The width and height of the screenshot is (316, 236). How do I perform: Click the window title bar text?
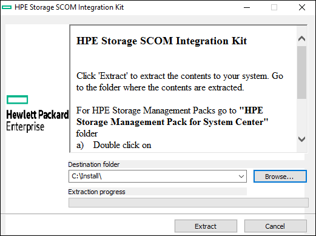pos(69,7)
